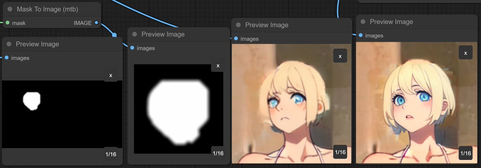
Task: Close small white mask preview with x
Action: (111, 75)
